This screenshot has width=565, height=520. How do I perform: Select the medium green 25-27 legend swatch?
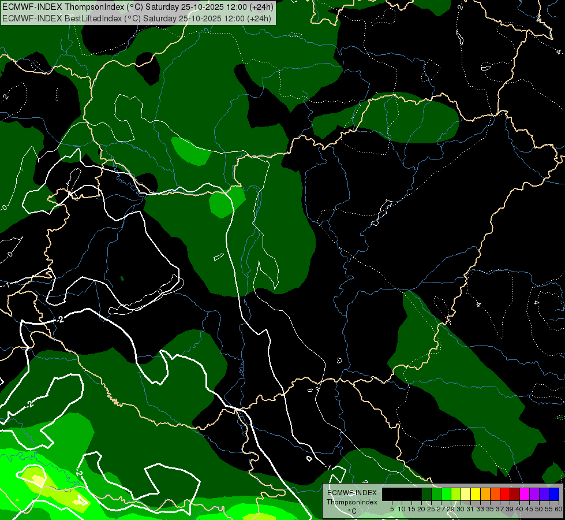(x=436, y=494)
